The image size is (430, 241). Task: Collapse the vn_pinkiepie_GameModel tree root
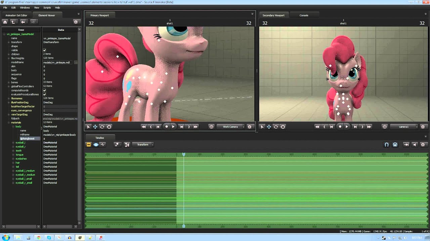[4, 34]
